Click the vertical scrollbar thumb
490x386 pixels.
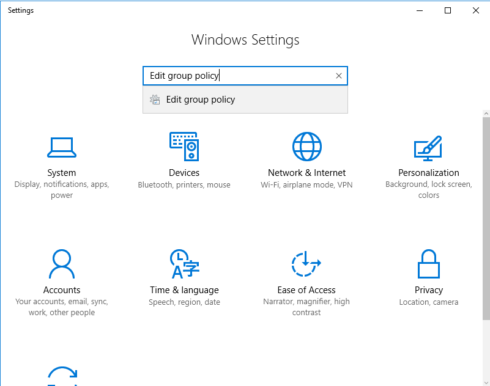click(x=486, y=214)
